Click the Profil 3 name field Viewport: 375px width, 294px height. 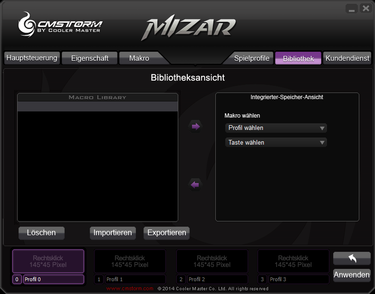299,279
